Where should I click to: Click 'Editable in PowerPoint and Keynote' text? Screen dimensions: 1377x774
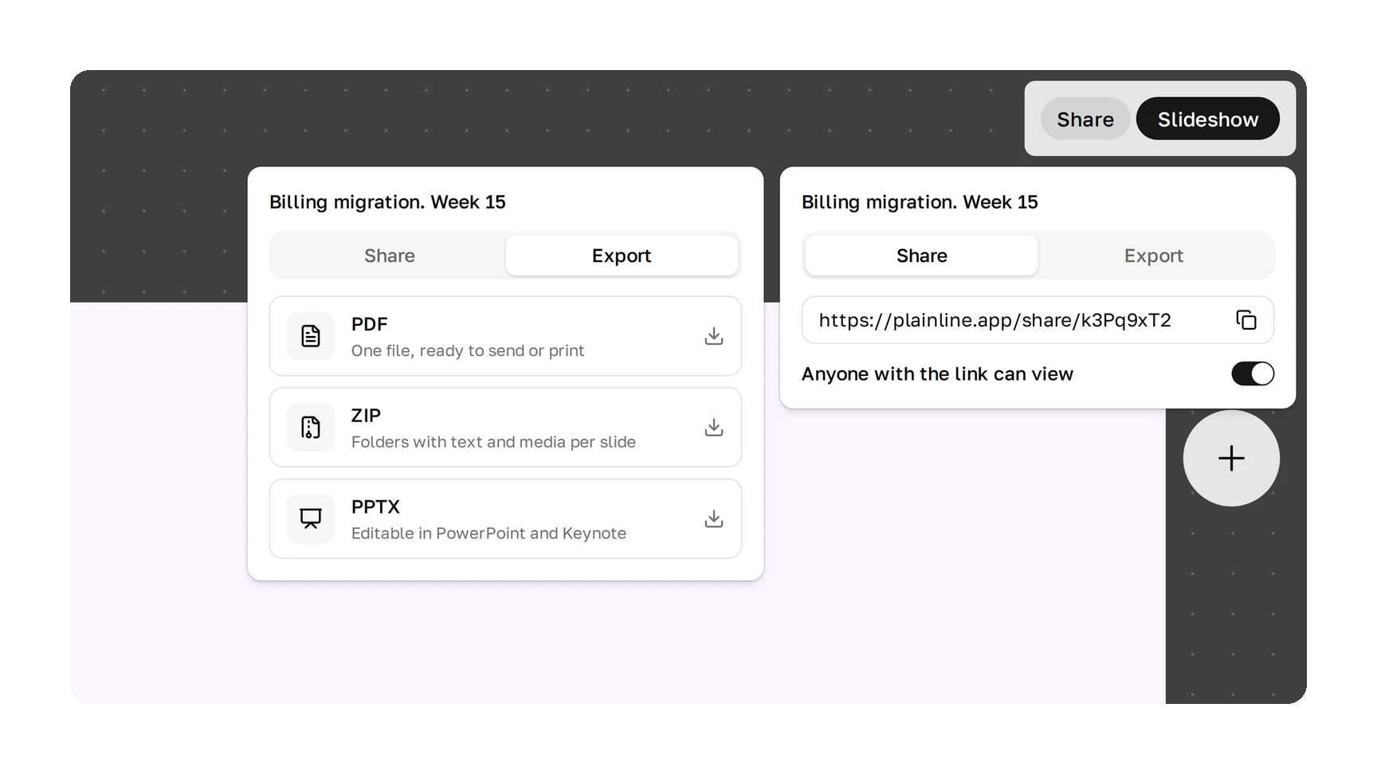(488, 534)
